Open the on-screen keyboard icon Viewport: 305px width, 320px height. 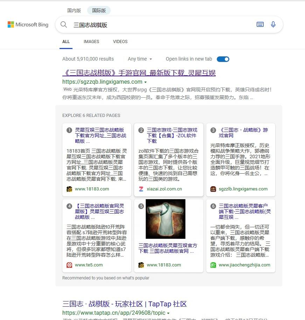coord(260,25)
